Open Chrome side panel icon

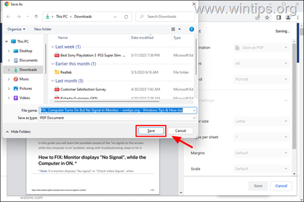pos(279,18)
